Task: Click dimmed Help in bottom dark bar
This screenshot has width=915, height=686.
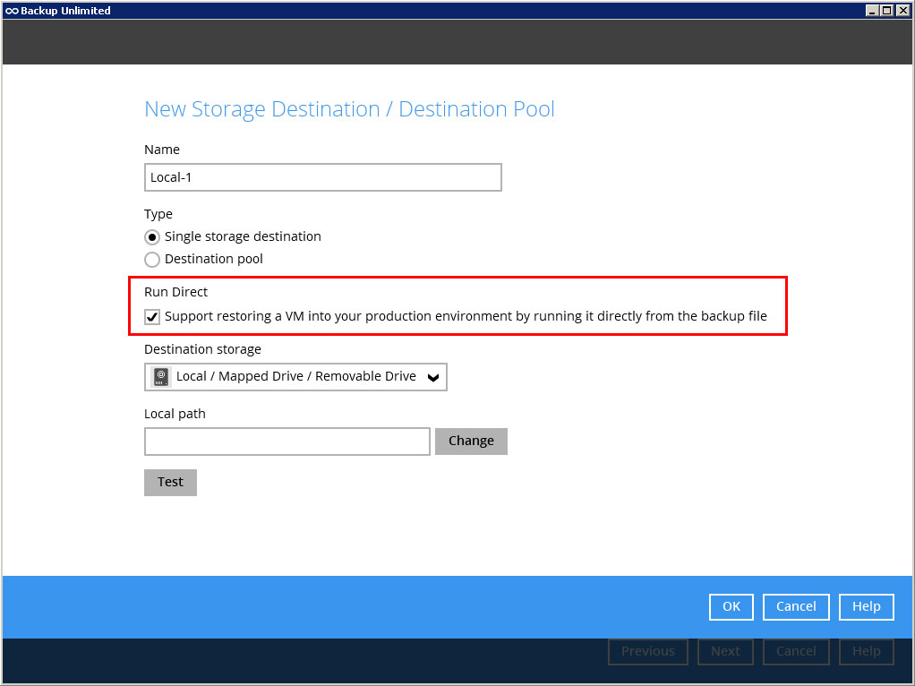Action: [x=866, y=652]
